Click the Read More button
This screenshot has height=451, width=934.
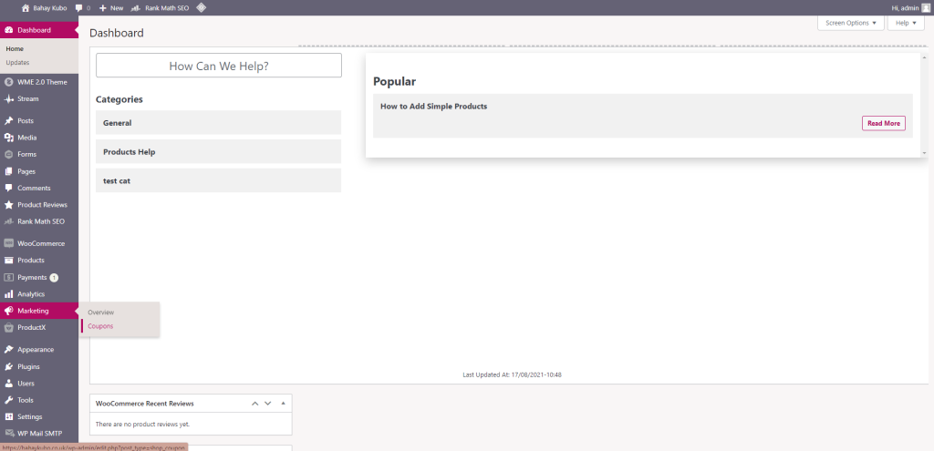(x=883, y=123)
